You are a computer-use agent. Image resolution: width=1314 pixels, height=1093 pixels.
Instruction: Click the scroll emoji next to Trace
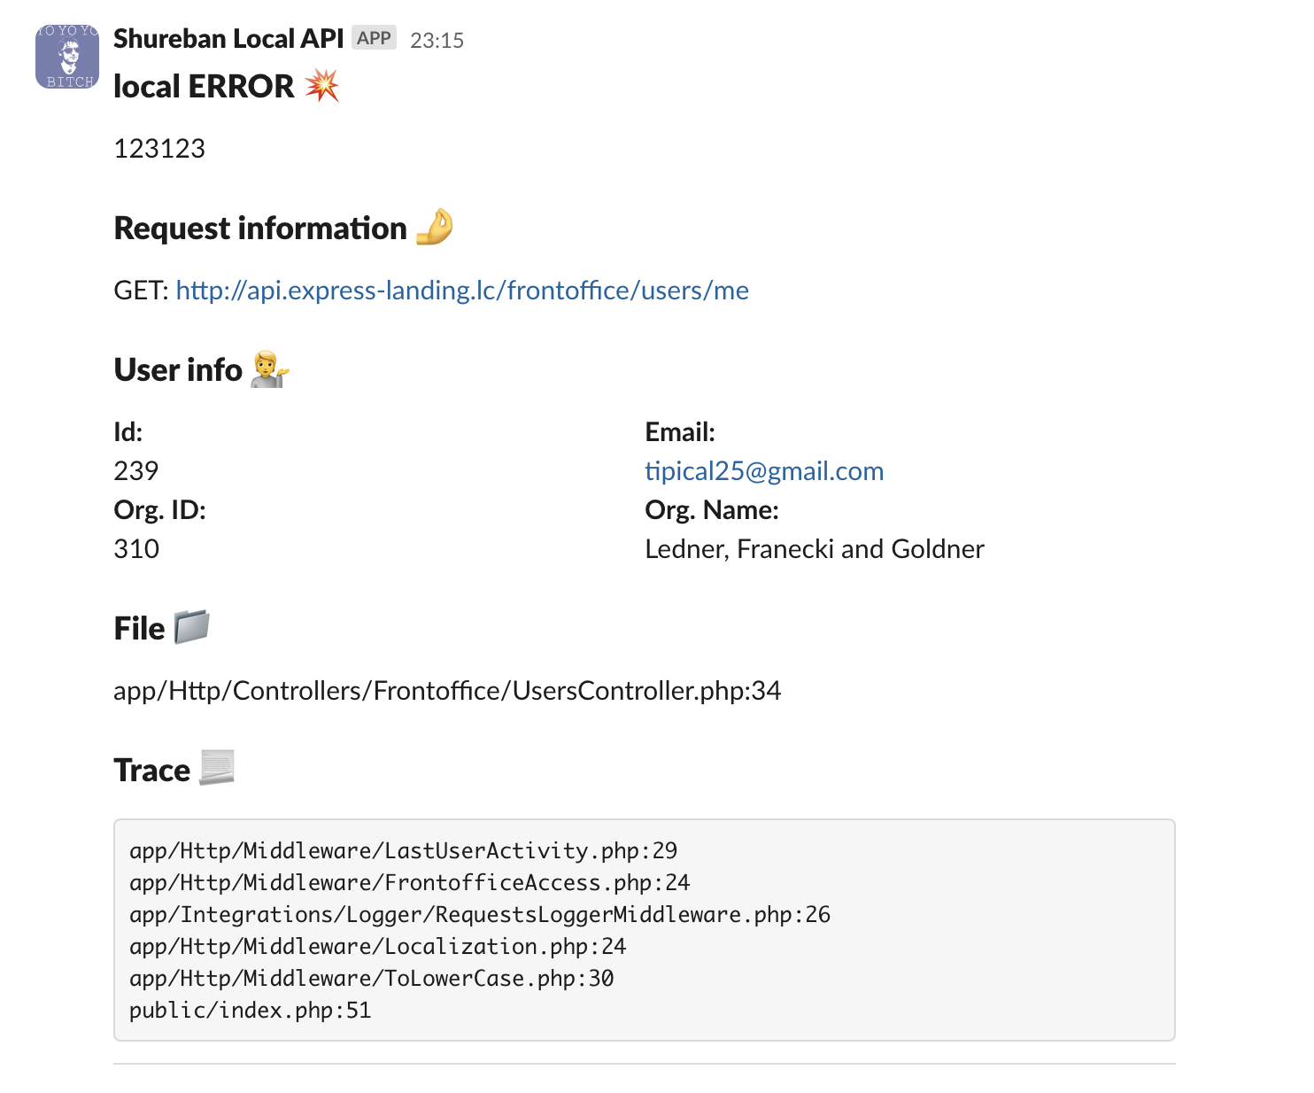point(217,768)
